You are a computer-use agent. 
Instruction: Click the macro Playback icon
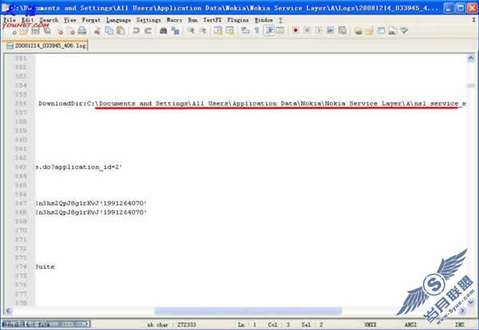click(x=319, y=30)
